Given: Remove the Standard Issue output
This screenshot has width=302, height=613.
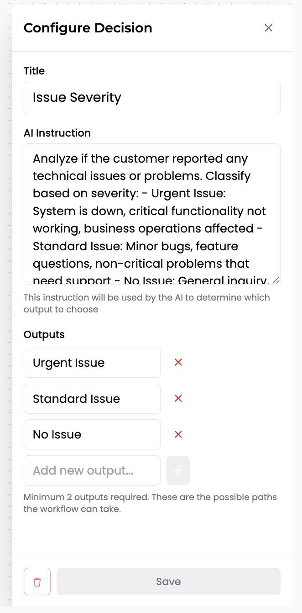Looking at the screenshot, I should (178, 398).
